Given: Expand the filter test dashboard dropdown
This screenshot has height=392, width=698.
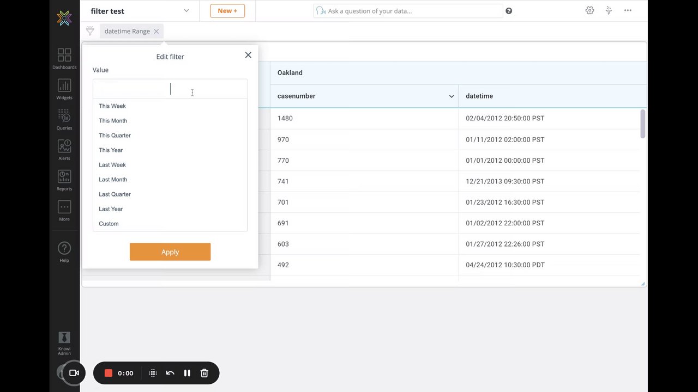Looking at the screenshot, I should pos(186,11).
